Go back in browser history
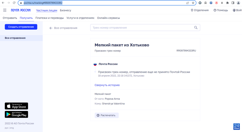The width and height of the screenshot is (242, 132). [3, 3]
